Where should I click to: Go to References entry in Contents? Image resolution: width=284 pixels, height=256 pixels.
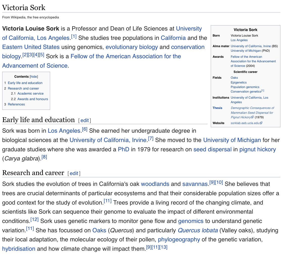pyautogui.click(x=16, y=104)
